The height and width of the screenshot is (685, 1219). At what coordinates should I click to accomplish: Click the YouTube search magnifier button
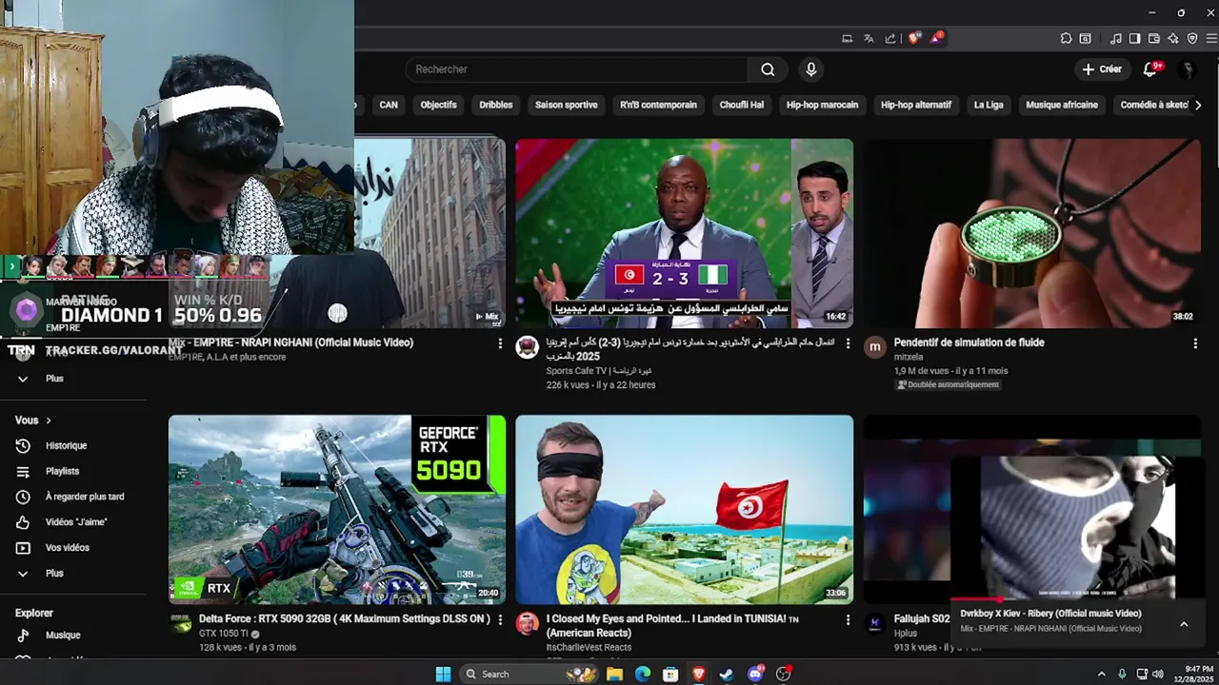[x=768, y=69]
